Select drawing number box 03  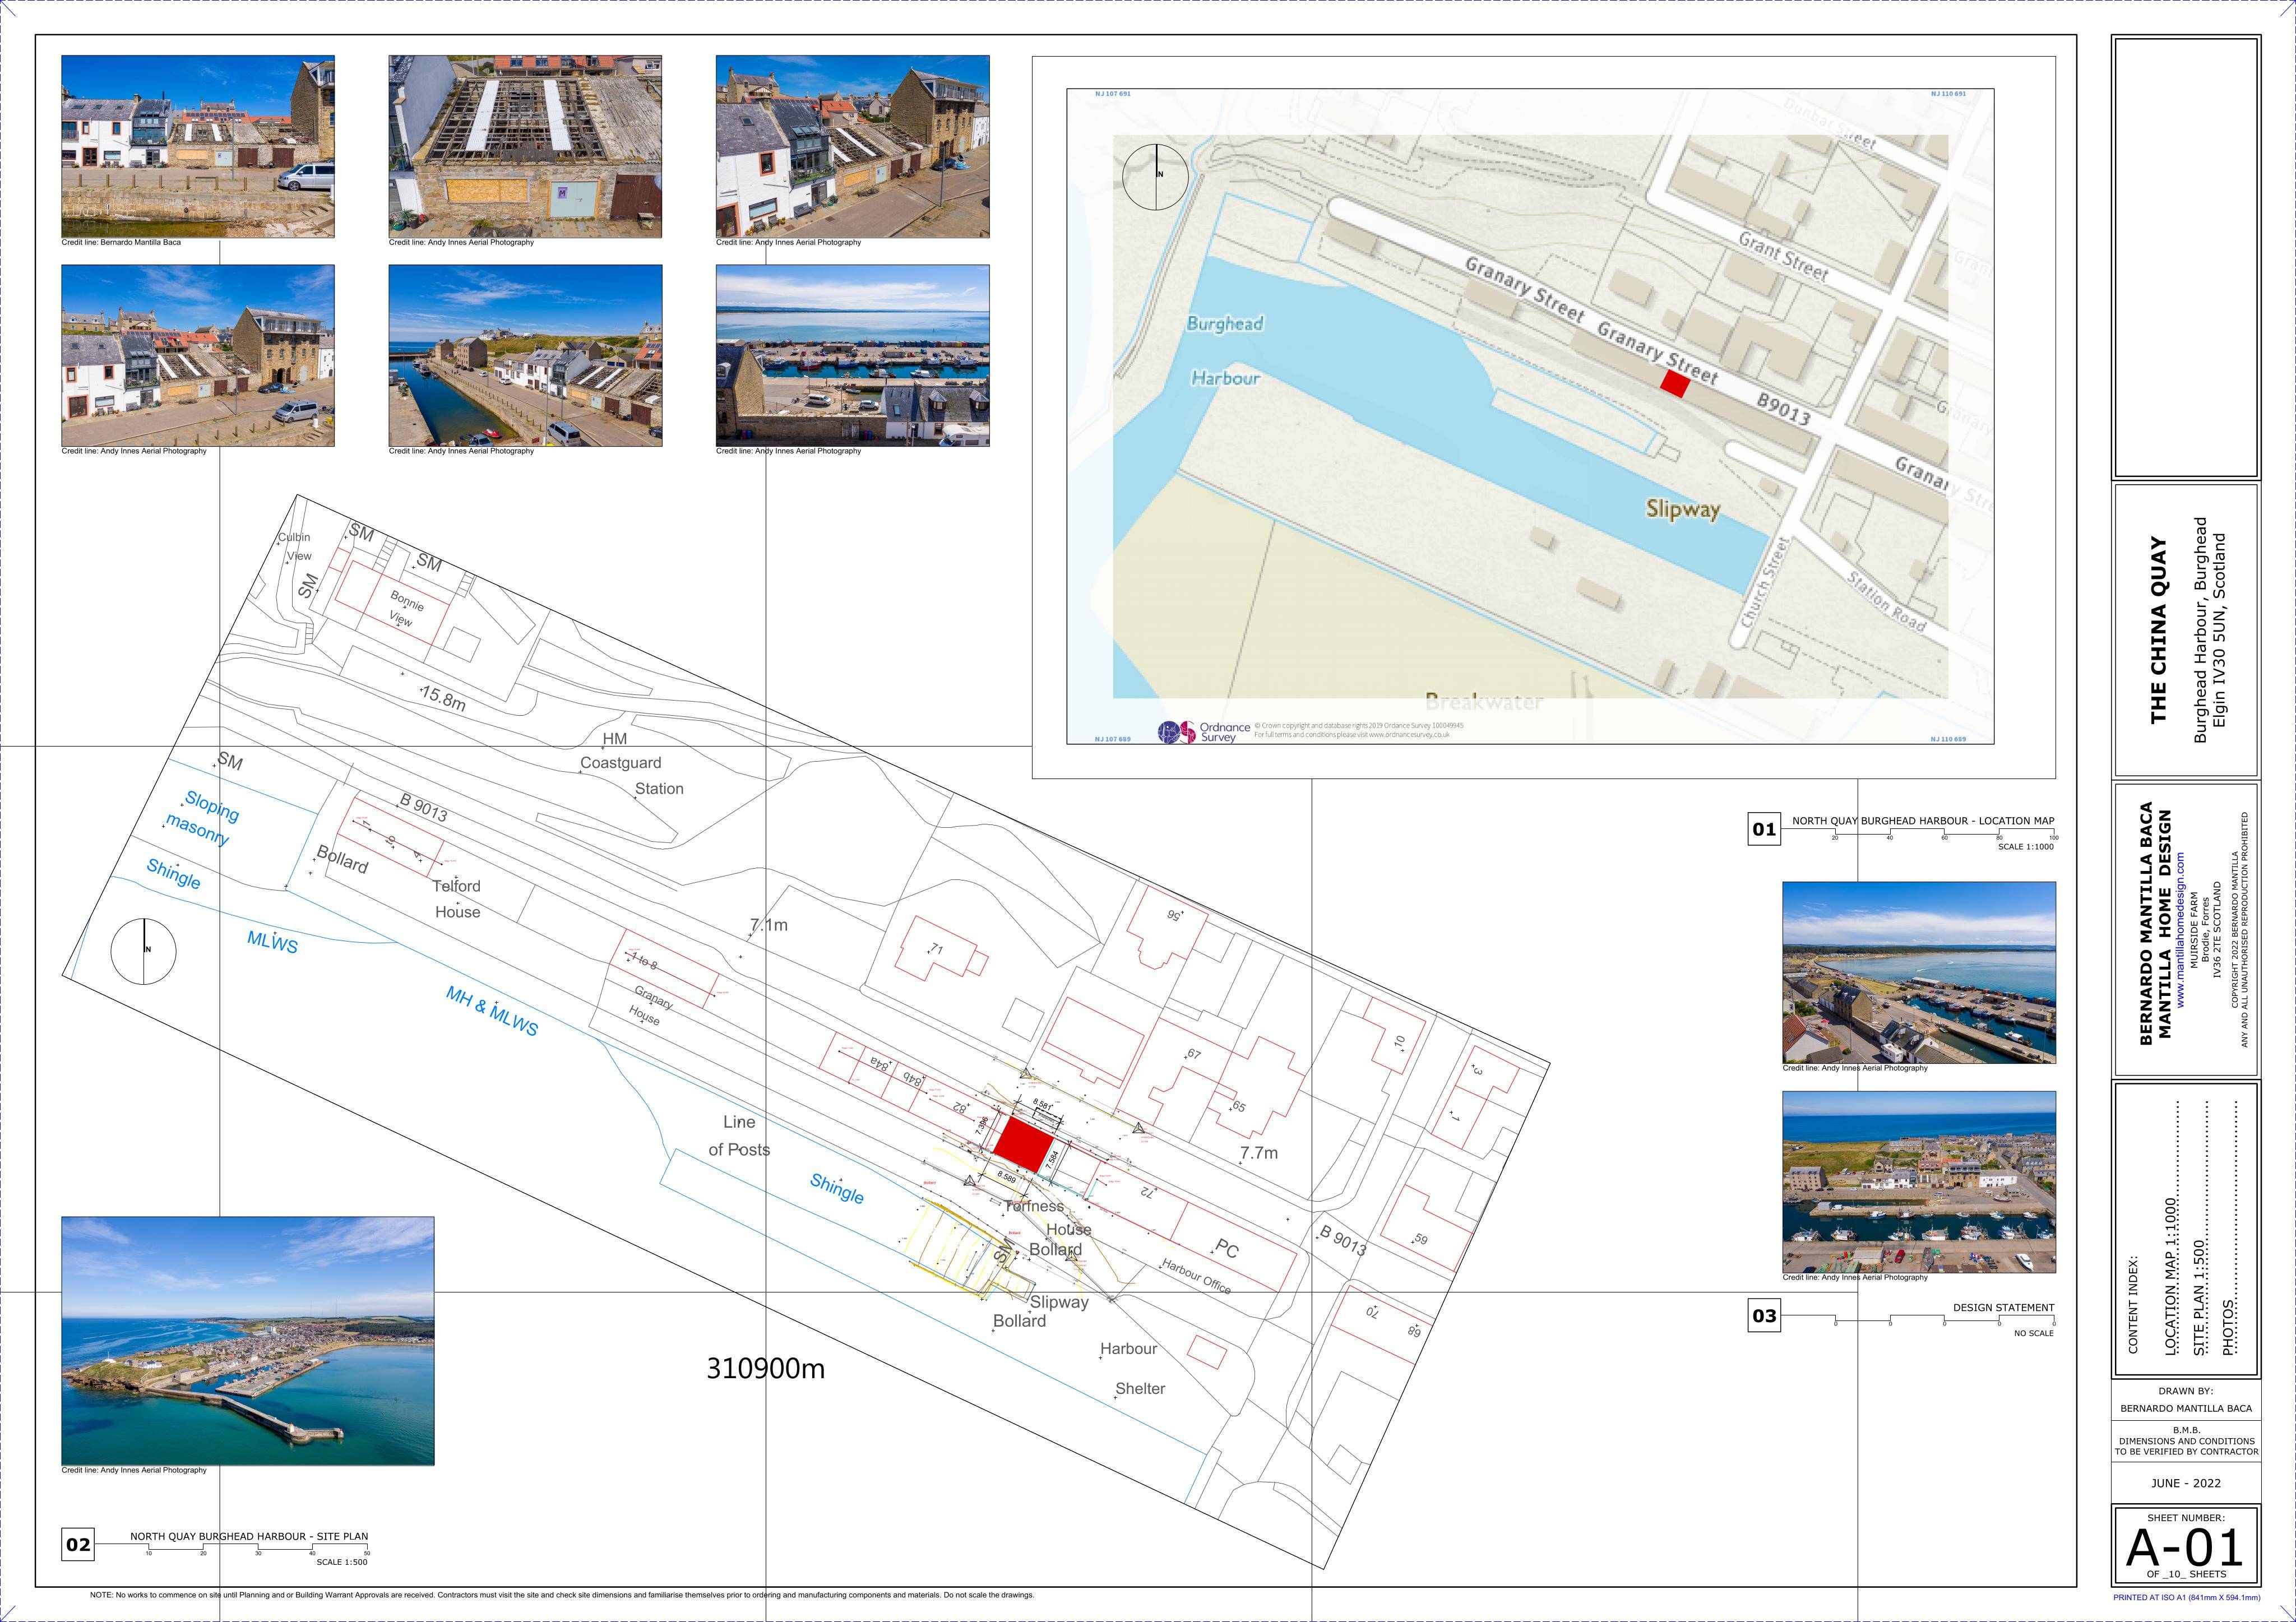pyautogui.click(x=1764, y=1316)
